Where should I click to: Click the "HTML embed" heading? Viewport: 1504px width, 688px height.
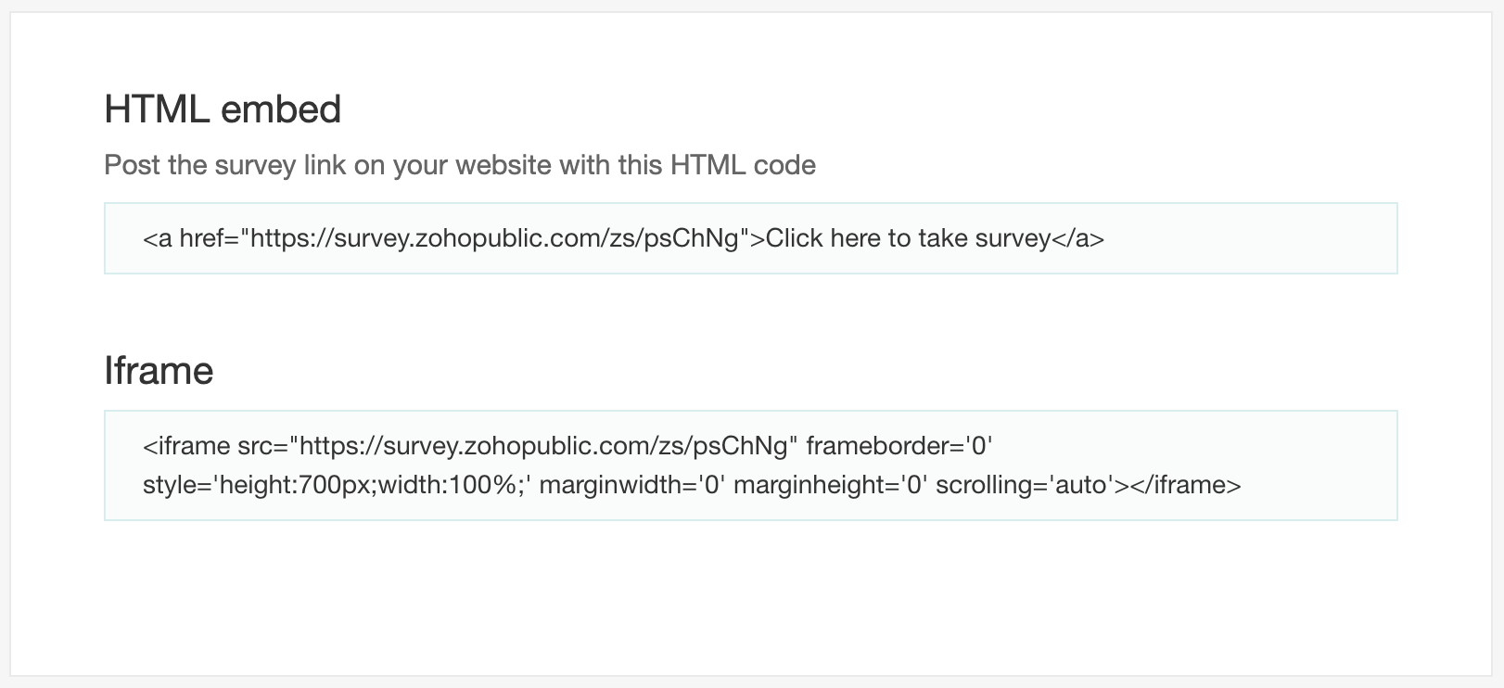pyautogui.click(x=223, y=109)
